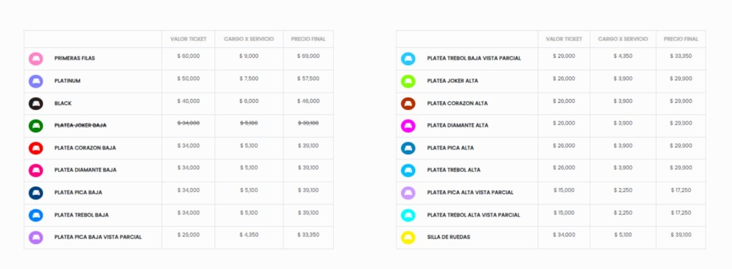Screen dimensions: 732x269
Task: Select the lime green Platea Joker Alta icon
Action: tap(408, 81)
